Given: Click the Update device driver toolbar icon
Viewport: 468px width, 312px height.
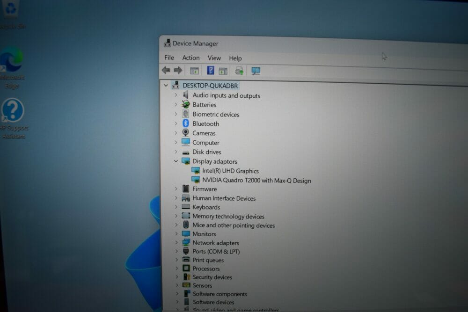Looking at the screenshot, I should click(239, 71).
